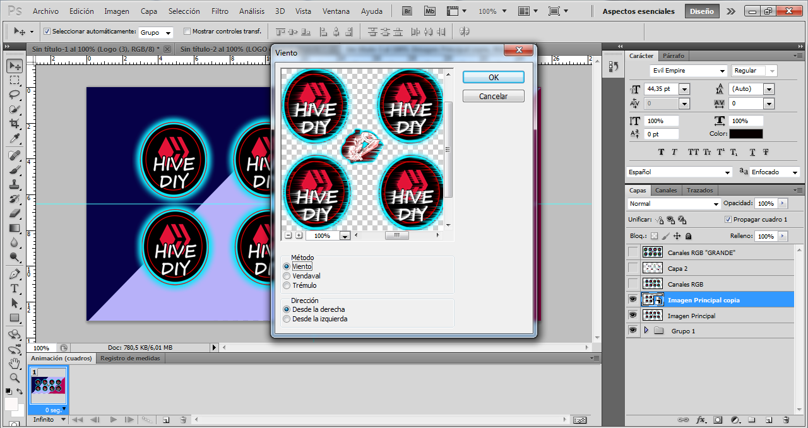
Task: Open the Evil Empire font family dropdown
Action: point(723,71)
